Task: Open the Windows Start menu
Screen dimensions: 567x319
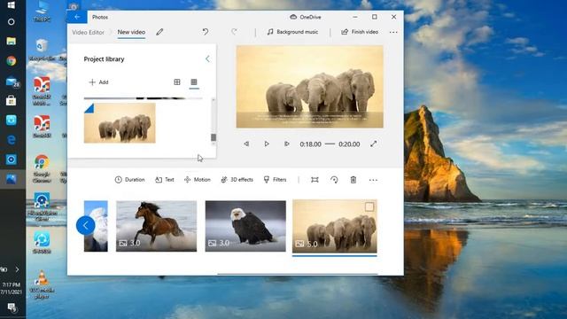Action: (12, 5)
